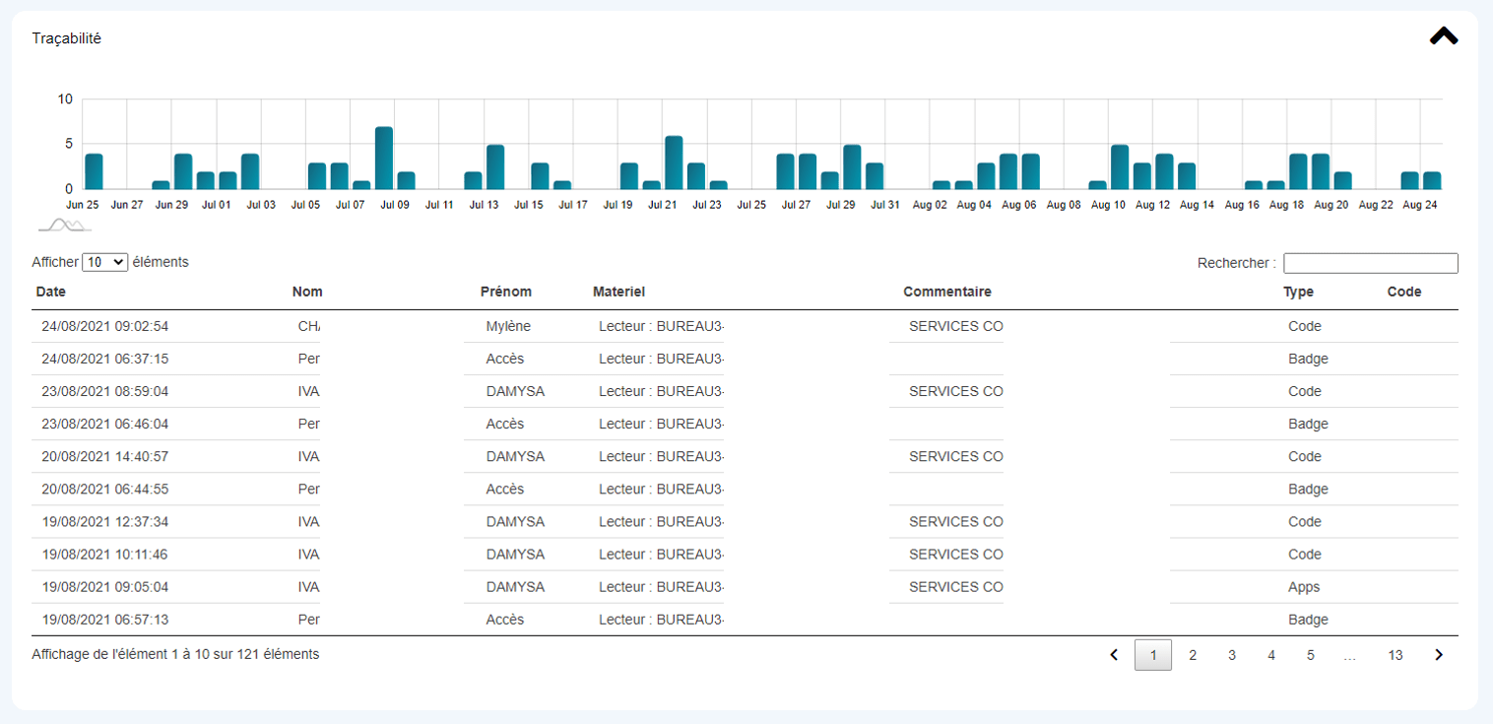
Task: Click the small line chart icon
Action: coord(64,226)
